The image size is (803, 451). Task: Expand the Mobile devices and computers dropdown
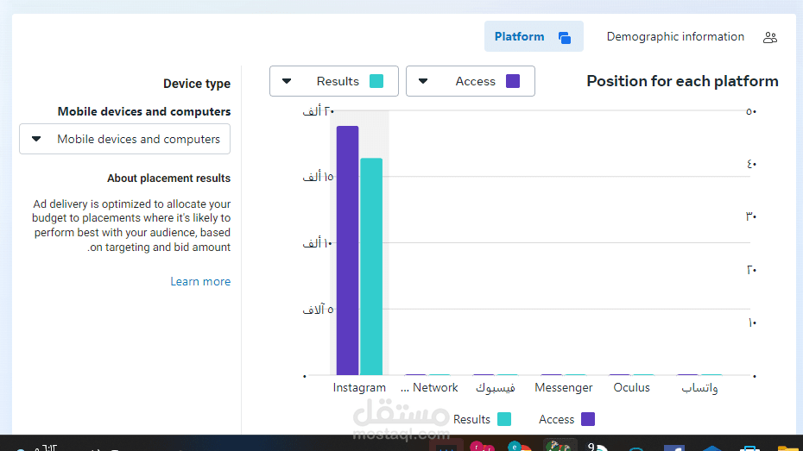(125, 139)
